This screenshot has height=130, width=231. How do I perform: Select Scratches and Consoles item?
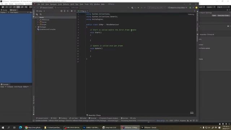47,29
